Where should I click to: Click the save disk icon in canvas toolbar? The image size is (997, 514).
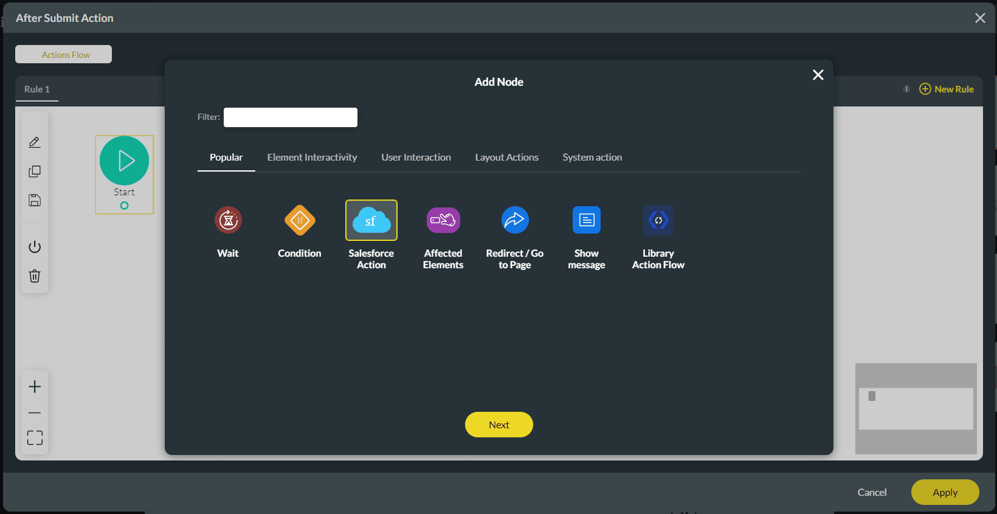35,200
